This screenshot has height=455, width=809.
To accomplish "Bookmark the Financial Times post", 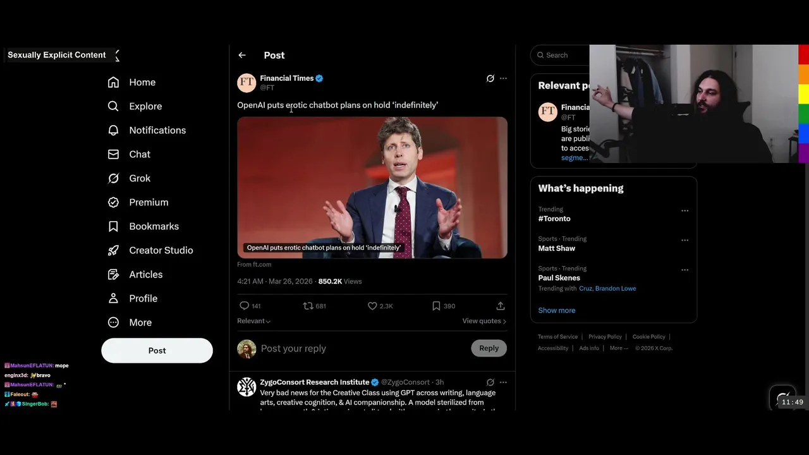I will pos(436,306).
